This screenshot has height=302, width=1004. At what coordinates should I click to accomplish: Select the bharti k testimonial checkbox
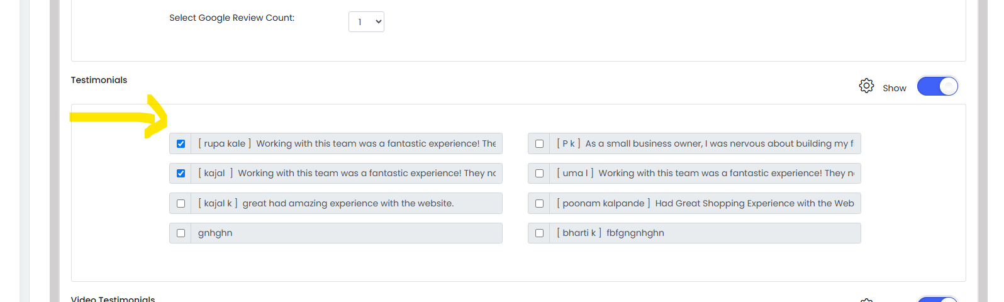click(x=539, y=233)
